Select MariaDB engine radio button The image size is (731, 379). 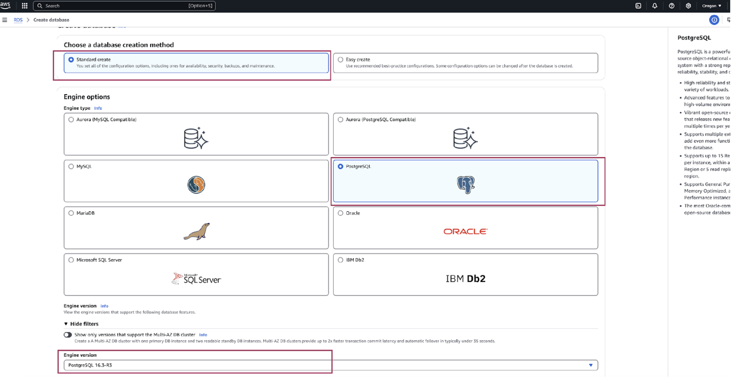click(x=71, y=213)
